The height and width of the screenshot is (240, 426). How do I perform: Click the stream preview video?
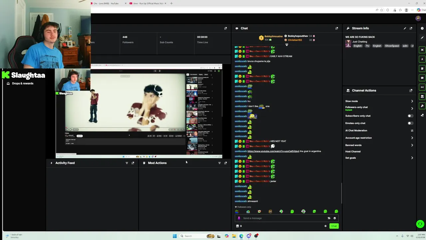pyautogui.click(x=139, y=111)
